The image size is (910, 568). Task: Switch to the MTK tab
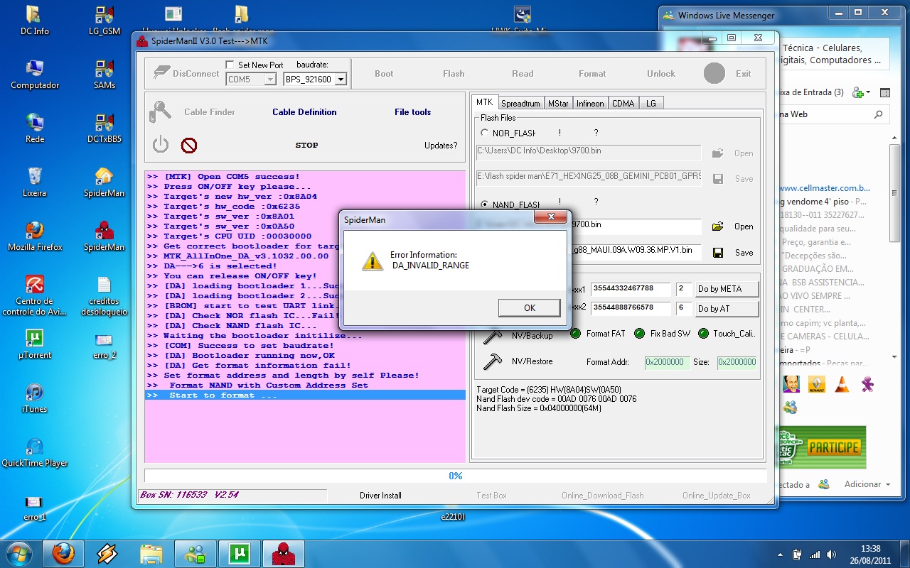484,102
